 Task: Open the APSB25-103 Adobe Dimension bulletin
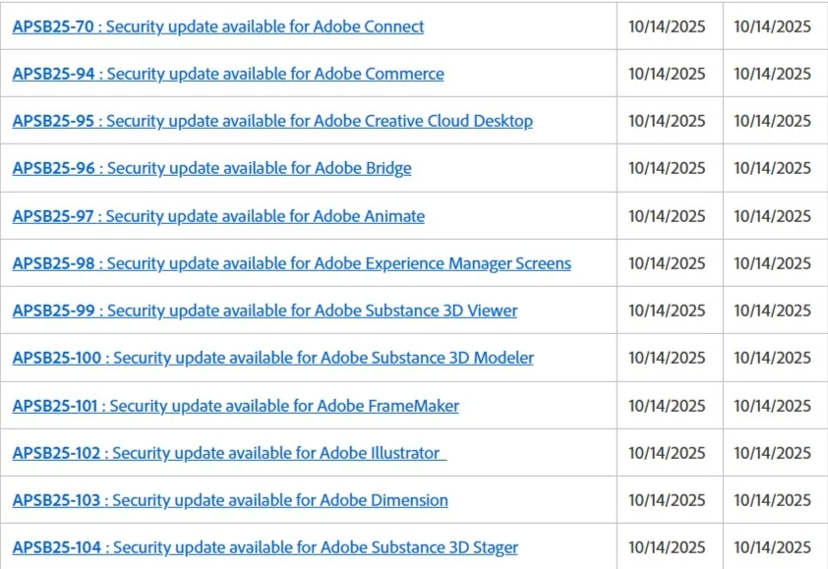[229, 499]
